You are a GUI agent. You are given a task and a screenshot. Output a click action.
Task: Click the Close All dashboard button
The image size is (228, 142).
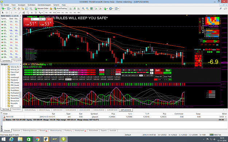(x=158, y=77)
